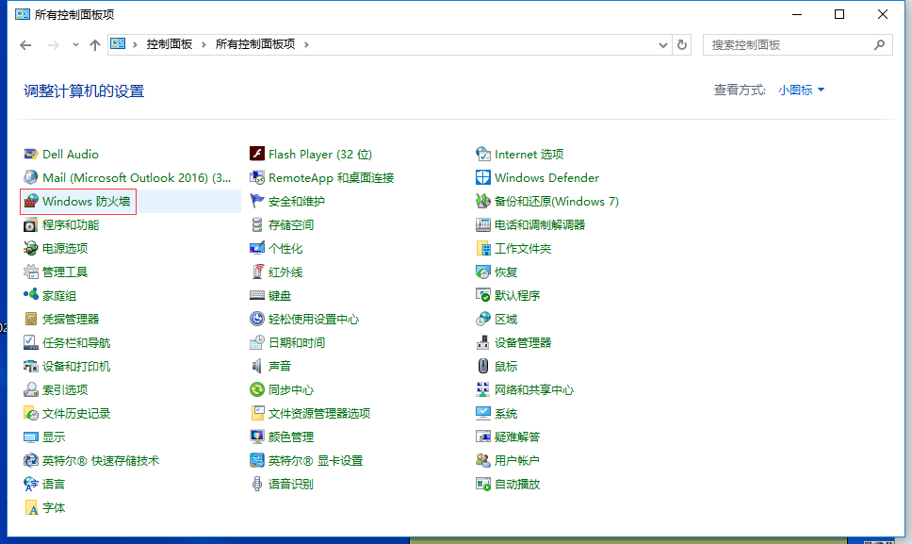Click the refresh button next to address bar
The image size is (912, 544).
pyautogui.click(x=683, y=44)
